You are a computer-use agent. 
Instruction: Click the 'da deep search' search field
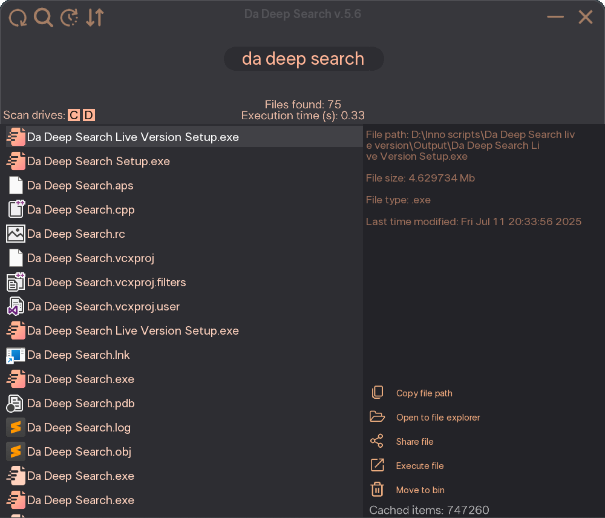point(303,59)
